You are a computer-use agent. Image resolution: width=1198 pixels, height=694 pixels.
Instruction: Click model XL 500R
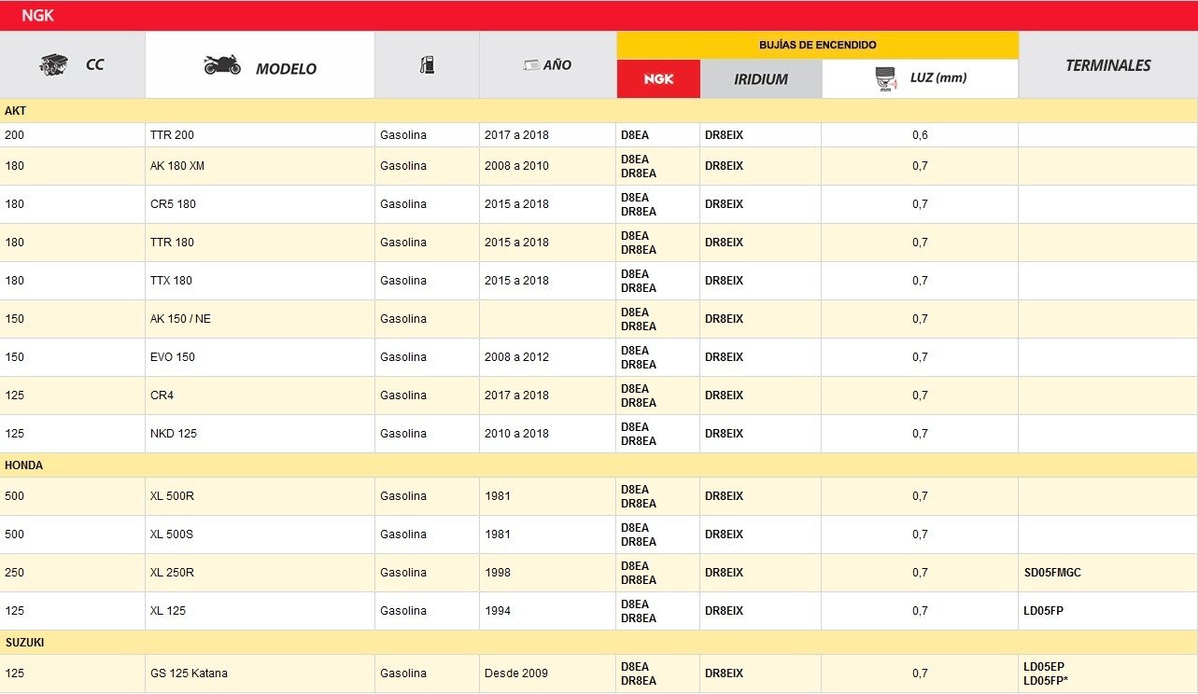(172, 496)
